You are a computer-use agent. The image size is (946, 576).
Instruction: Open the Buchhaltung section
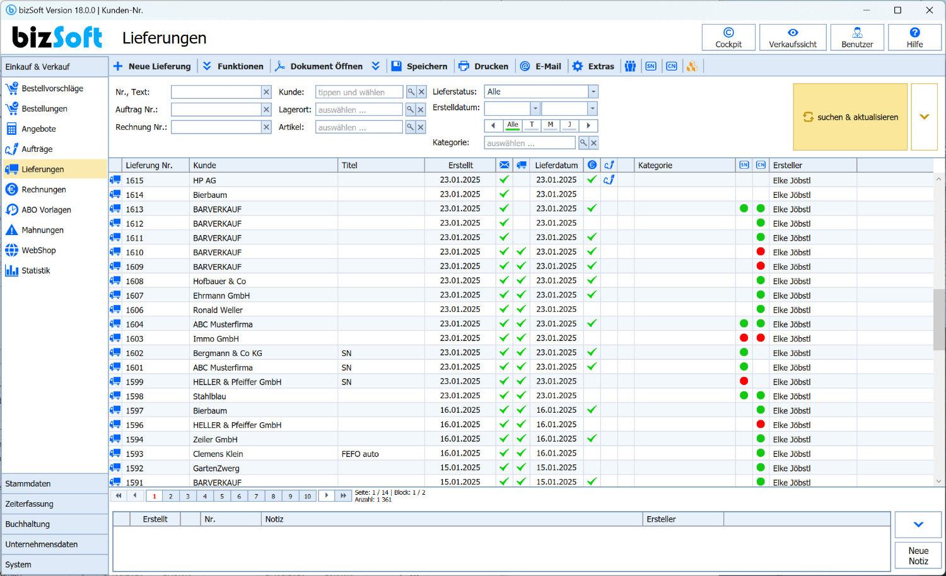tap(54, 524)
